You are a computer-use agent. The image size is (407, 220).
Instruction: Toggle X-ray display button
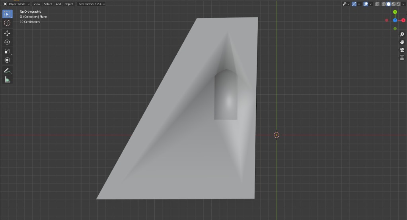coord(377,4)
